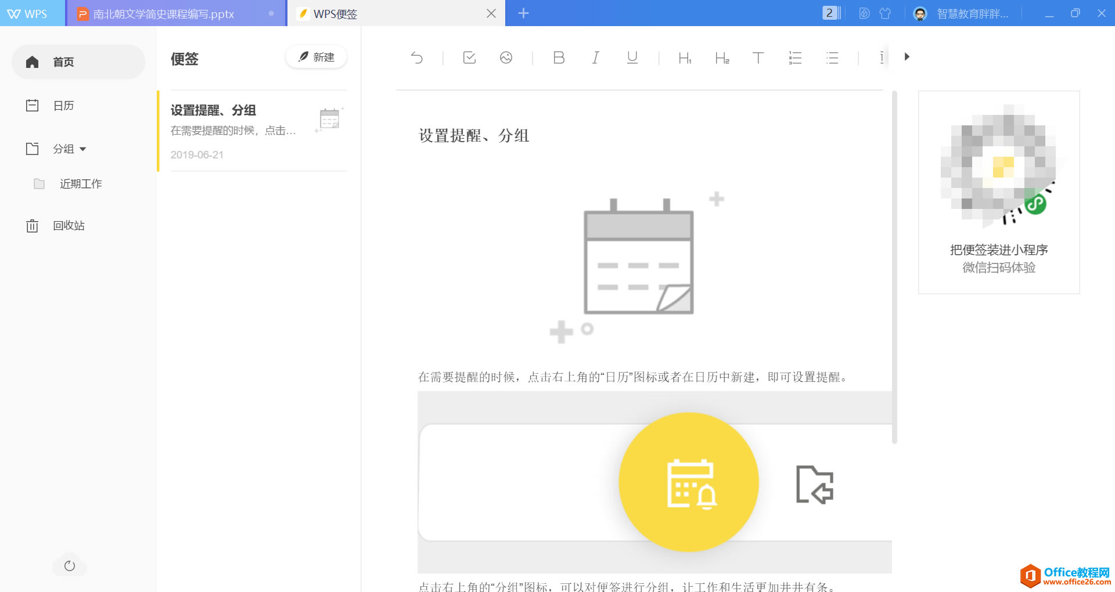Screen dimensions: 1115x592
Task: Insert a bulleted list
Action: pos(832,57)
